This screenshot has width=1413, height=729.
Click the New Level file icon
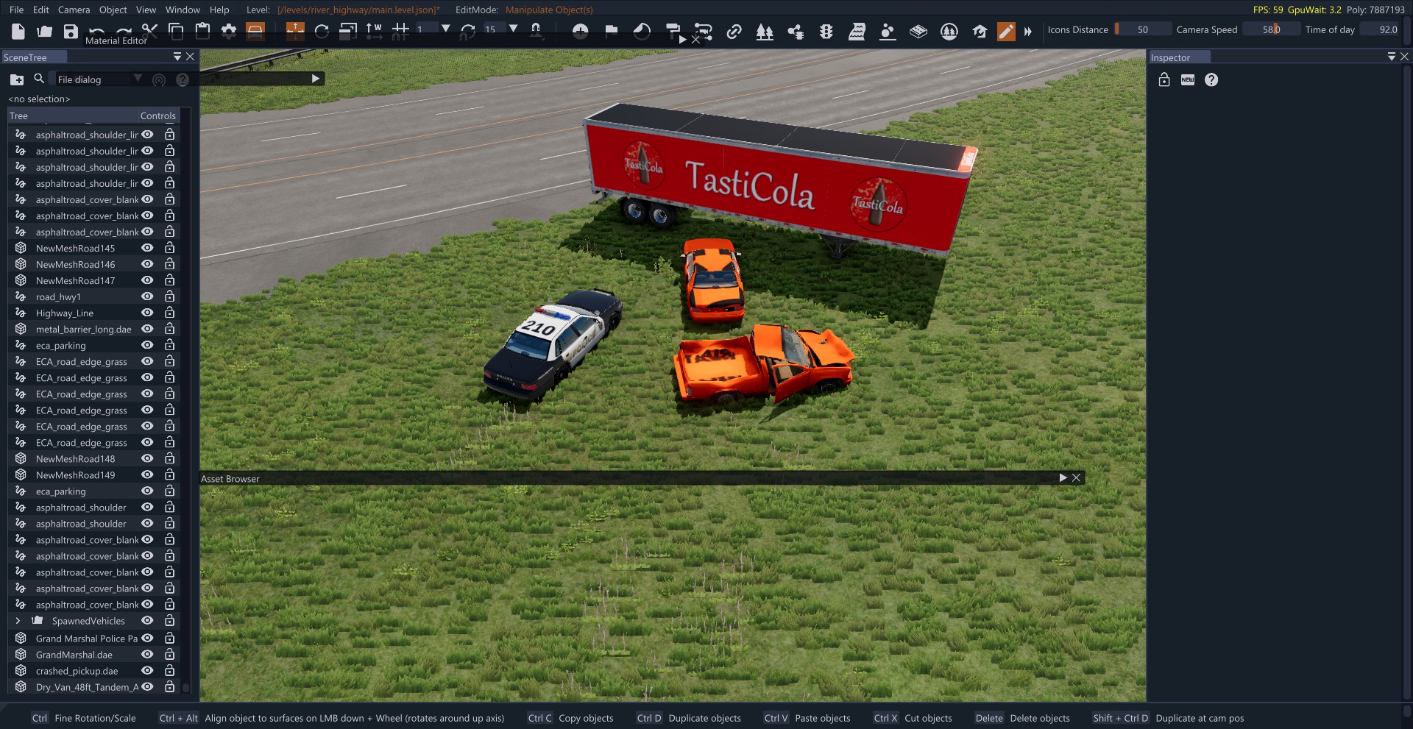point(18,31)
